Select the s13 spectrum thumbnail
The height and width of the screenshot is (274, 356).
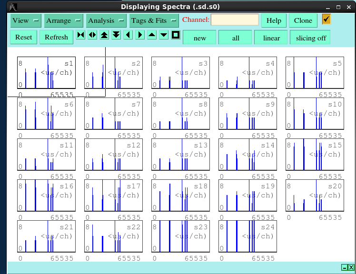pyautogui.click(x=180, y=155)
